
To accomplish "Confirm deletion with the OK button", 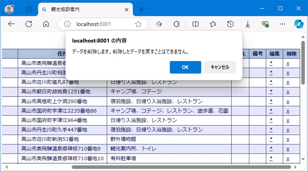I will click(x=186, y=67).
